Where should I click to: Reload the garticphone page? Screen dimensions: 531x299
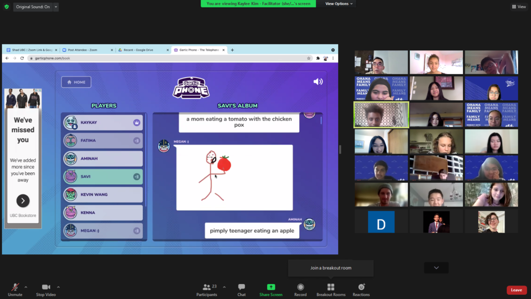point(22,58)
